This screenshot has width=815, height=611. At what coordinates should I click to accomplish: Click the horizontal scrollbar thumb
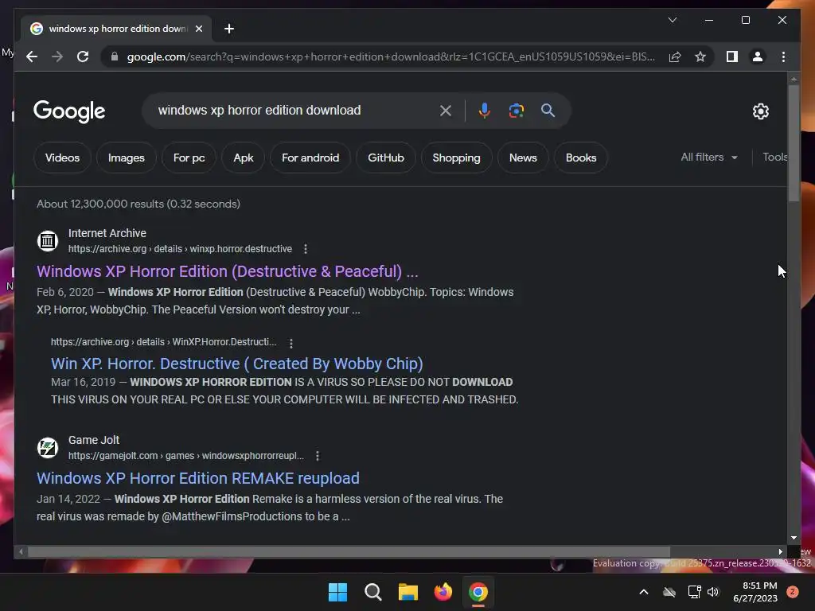[x=349, y=551]
